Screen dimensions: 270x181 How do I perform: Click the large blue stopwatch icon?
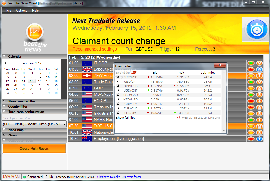click(x=257, y=29)
